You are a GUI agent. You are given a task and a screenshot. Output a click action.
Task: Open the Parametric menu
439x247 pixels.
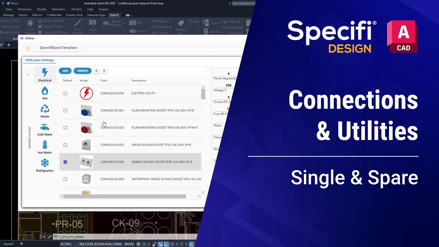pos(58,9)
